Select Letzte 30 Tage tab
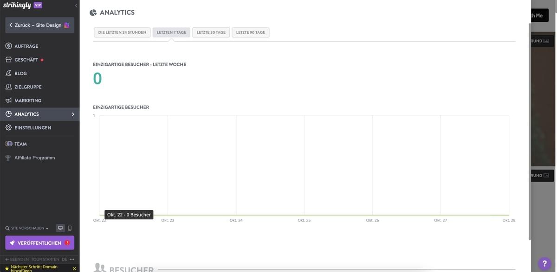The height and width of the screenshot is (272, 557). point(211,32)
